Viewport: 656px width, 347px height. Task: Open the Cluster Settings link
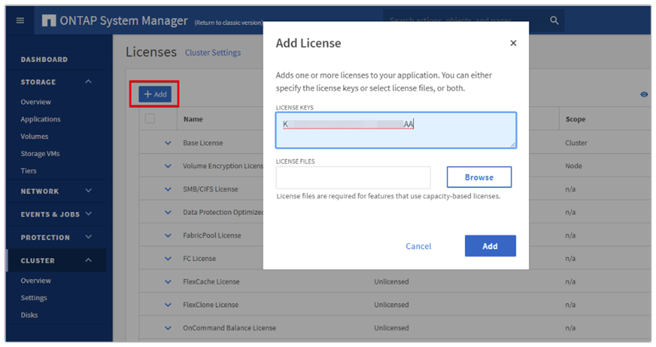coord(213,53)
